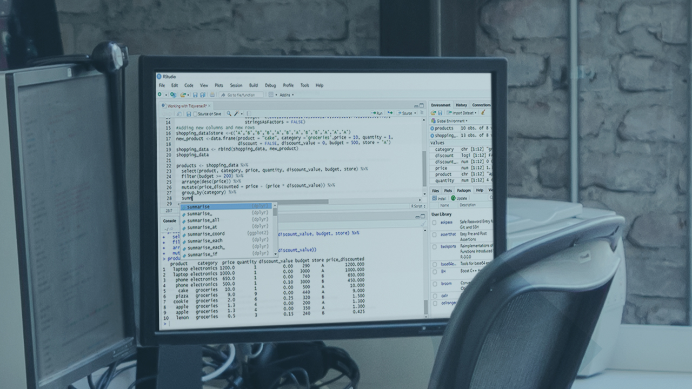The image size is (692, 389).
Task: Switch to the History tab
Action: point(462,105)
